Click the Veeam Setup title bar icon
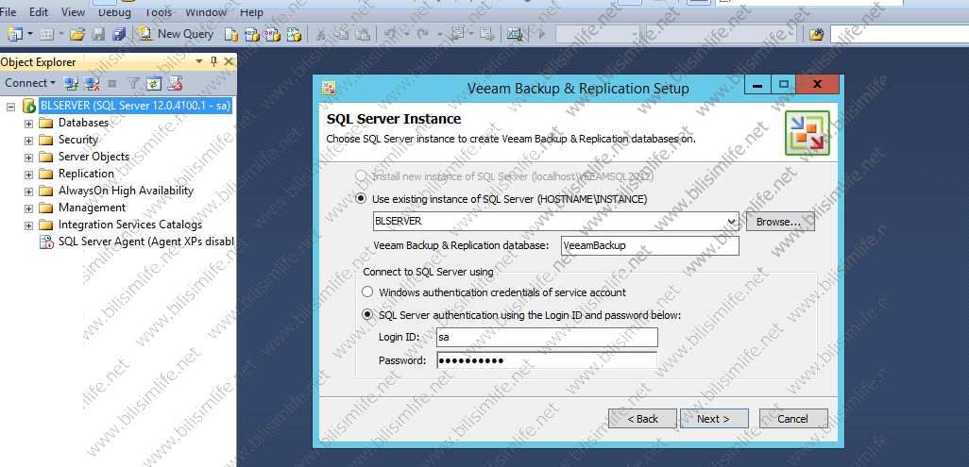This screenshot has width=969, height=467. tap(328, 88)
